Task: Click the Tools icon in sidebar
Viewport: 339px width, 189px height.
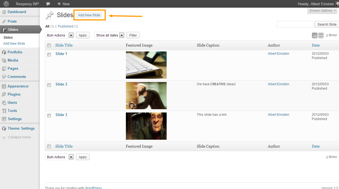Action: coord(4,111)
